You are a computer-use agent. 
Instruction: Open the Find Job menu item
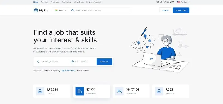click(44, 2)
